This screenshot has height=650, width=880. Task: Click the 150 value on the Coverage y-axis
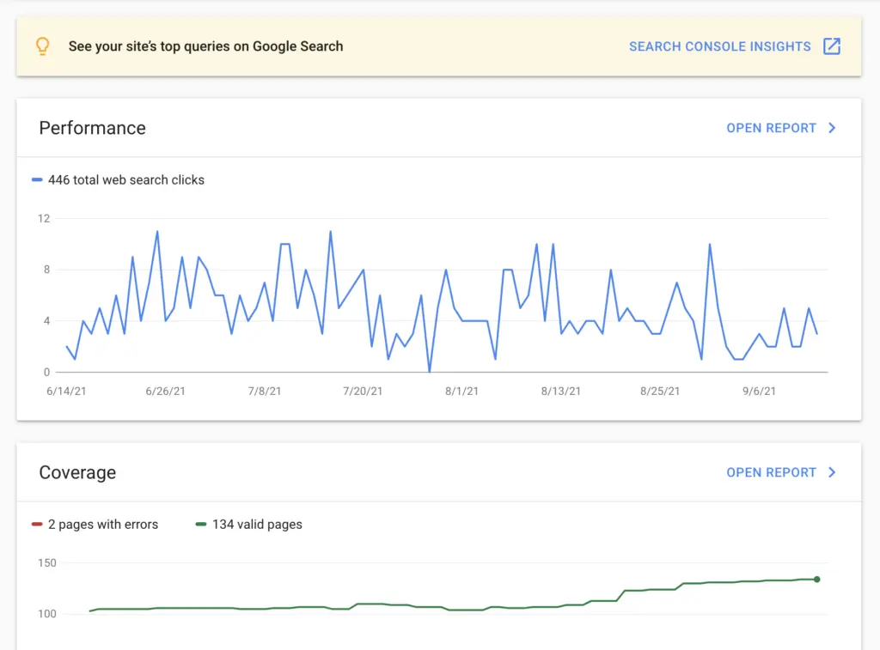[47, 563]
